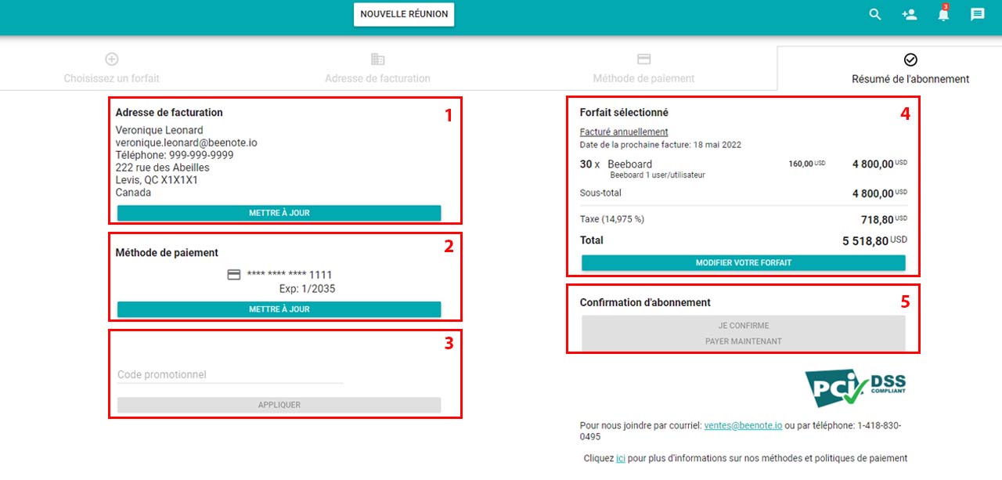The width and height of the screenshot is (1002, 480).
Task: Click JE CONFIRME PAYER MAINTENANT button
Action: (x=744, y=334)
